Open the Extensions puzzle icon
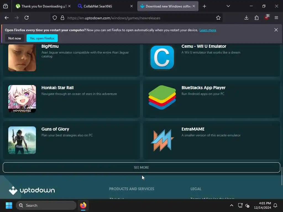The height and width of the screenshot is (212, 283). [256, 18]
